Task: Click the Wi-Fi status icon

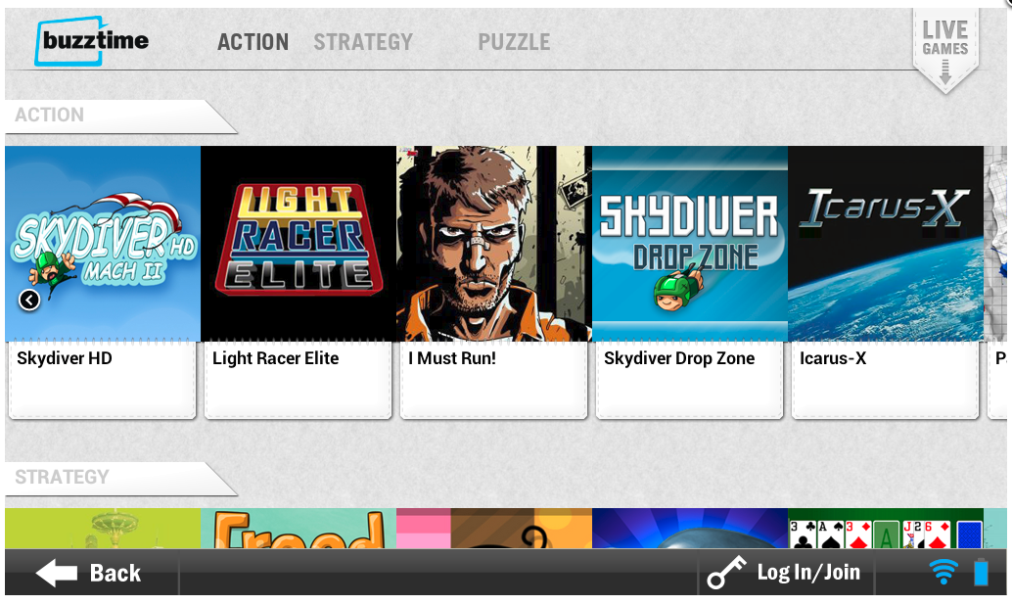Action: coord(943,572)
